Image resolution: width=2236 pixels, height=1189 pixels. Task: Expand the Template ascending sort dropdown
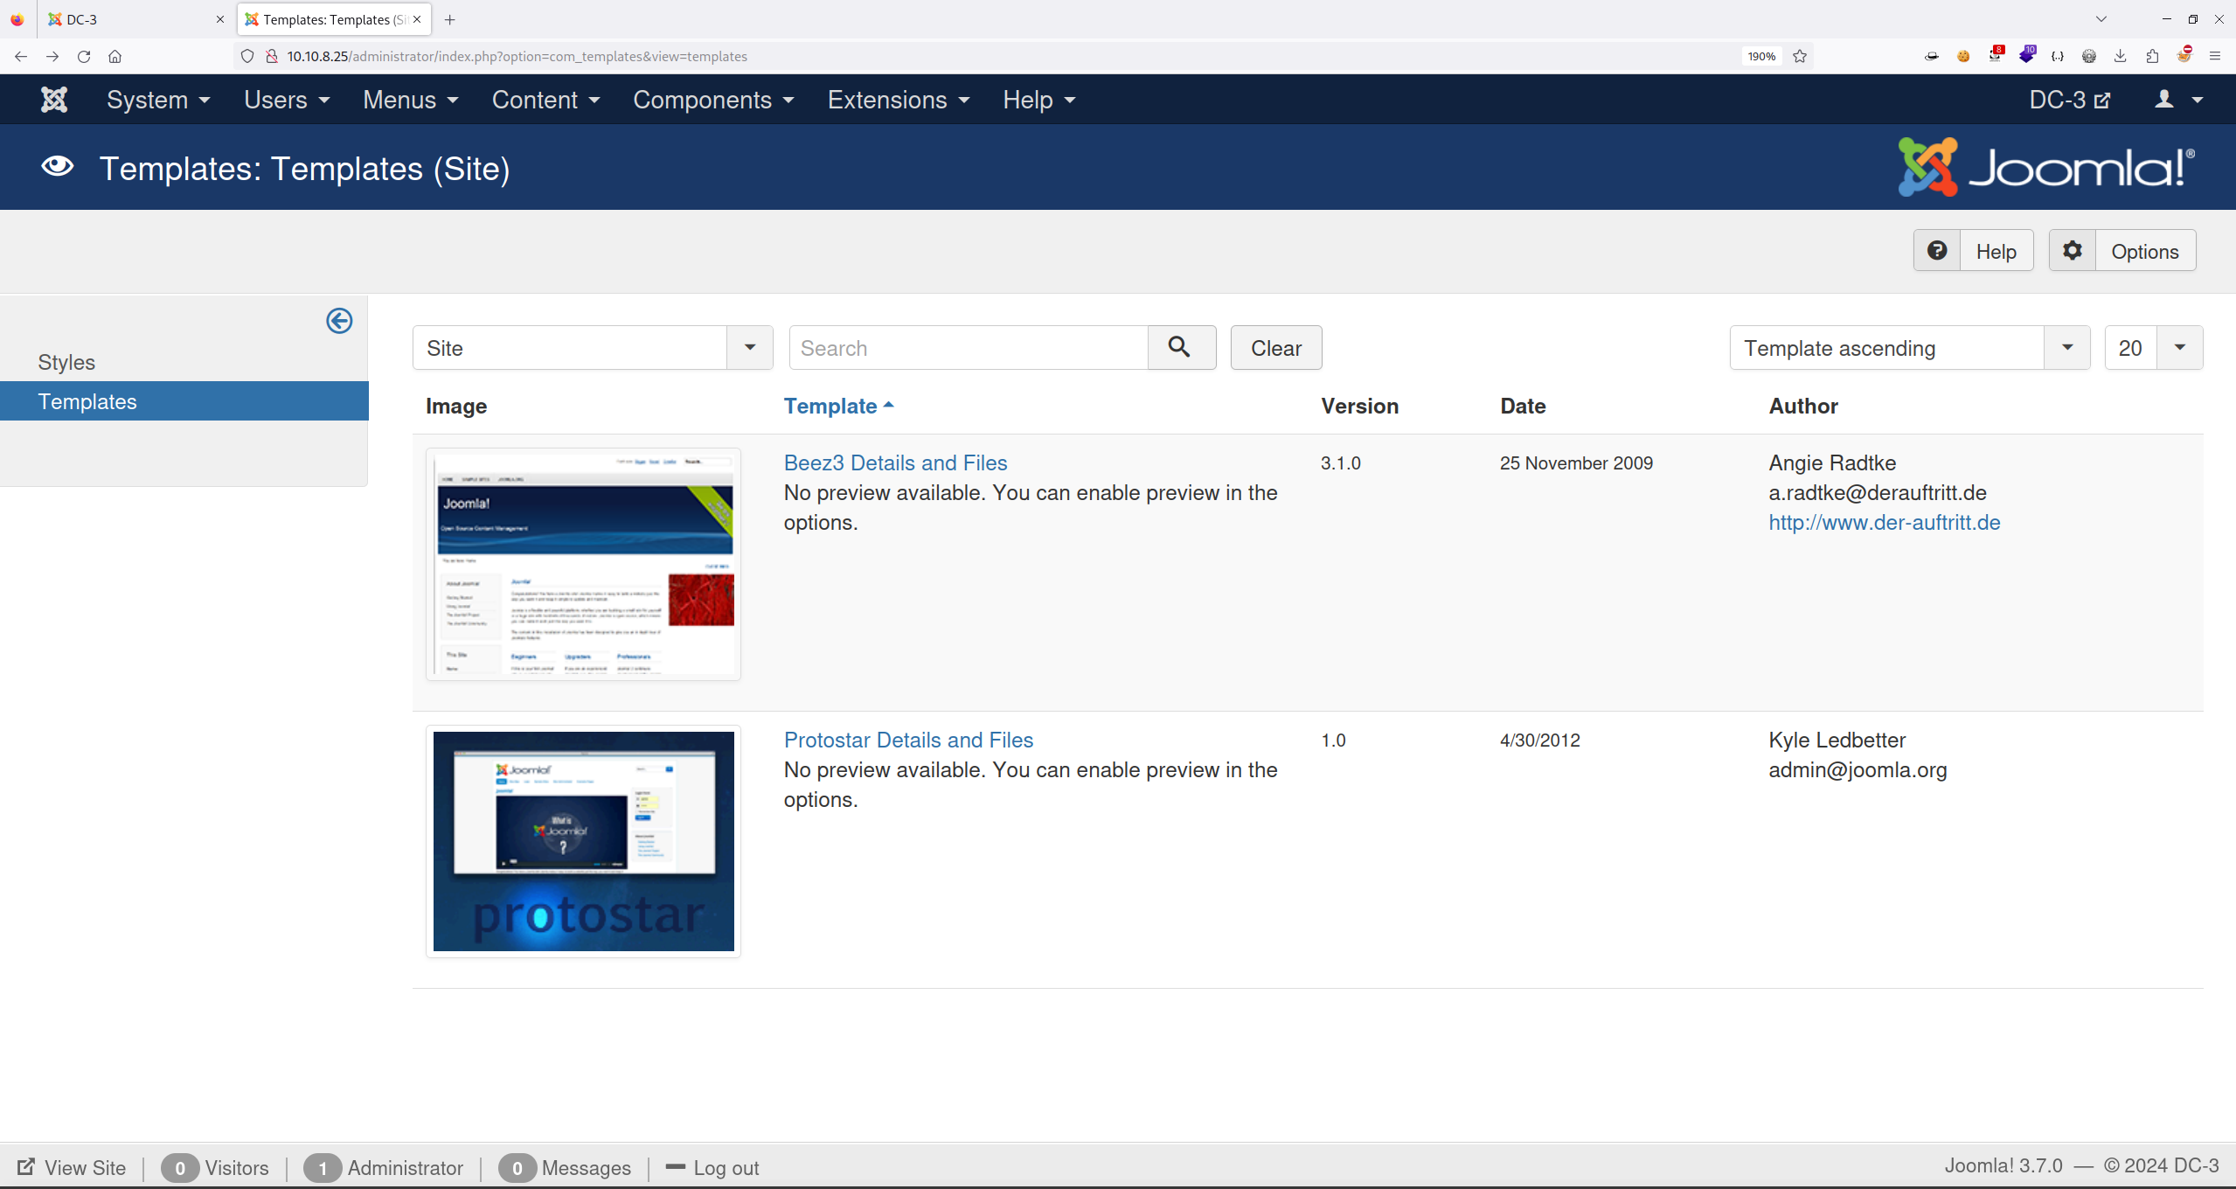pos(1910,348)
